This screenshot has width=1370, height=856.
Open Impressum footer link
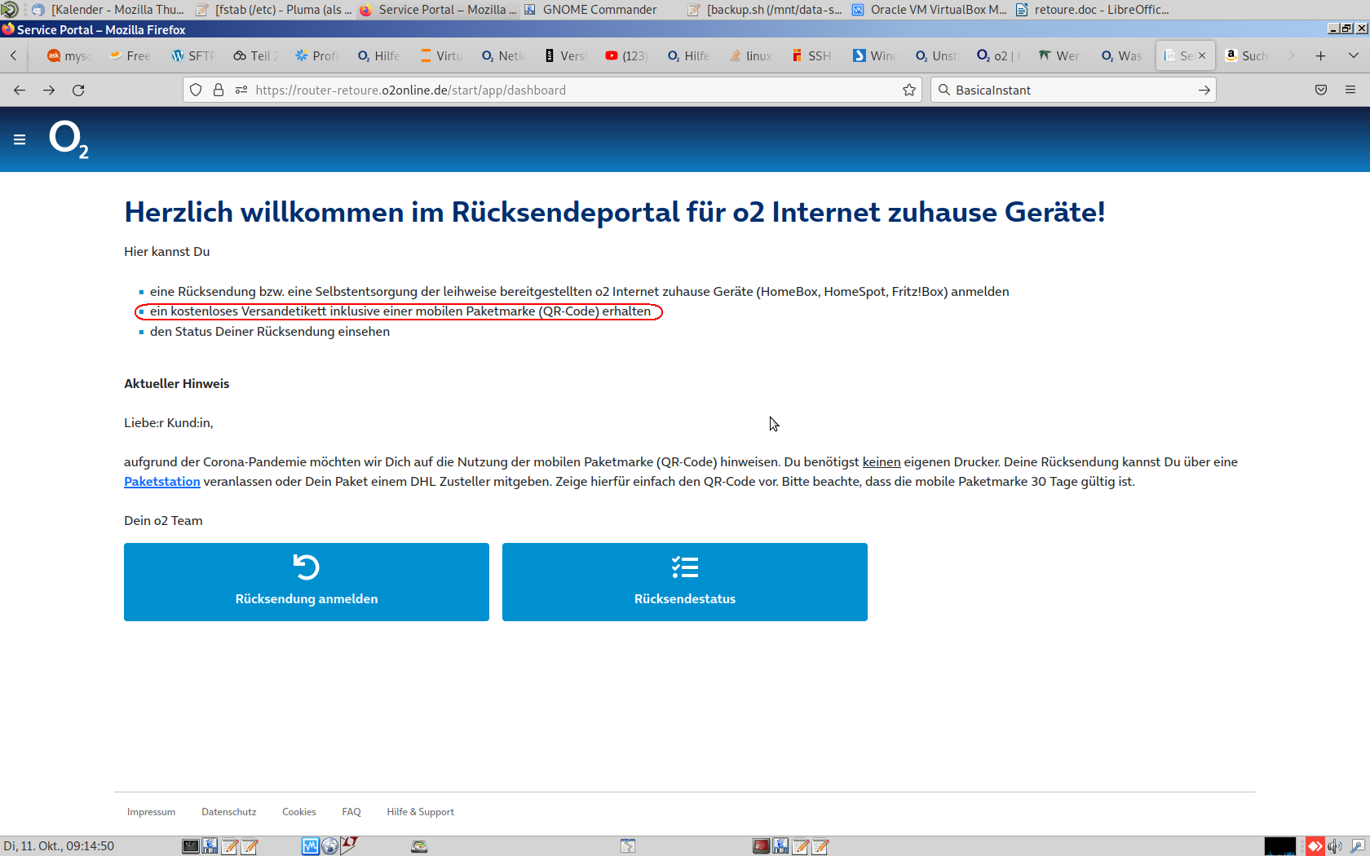(x=151, y=812)
